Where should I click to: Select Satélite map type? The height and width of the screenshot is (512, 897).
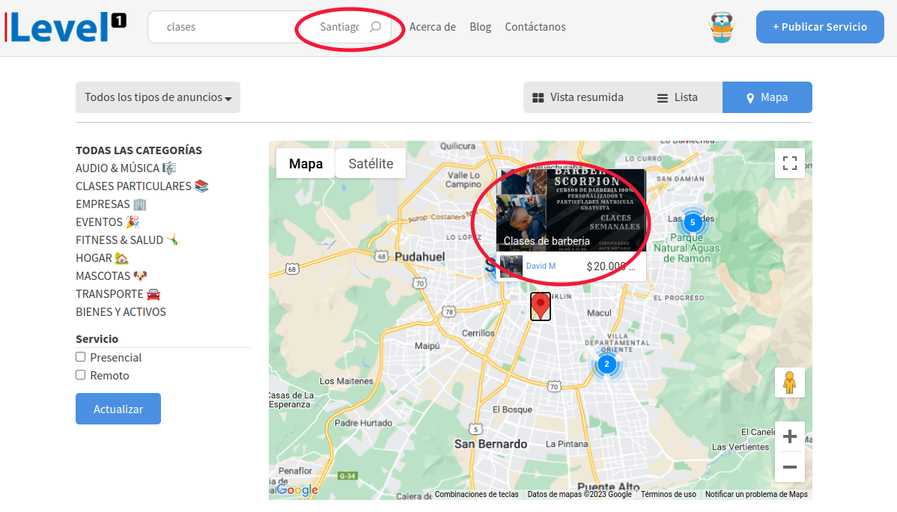pyautogui.click(x=371, y=163)
